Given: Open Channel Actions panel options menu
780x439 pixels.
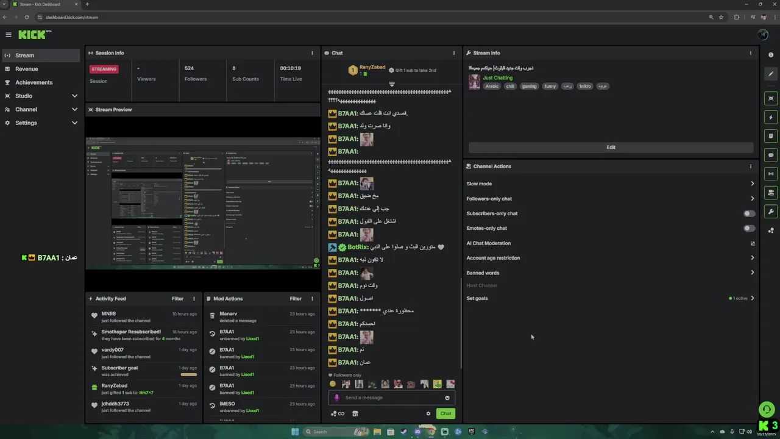Looking at the screenshot, I should [x=750, y=166].
